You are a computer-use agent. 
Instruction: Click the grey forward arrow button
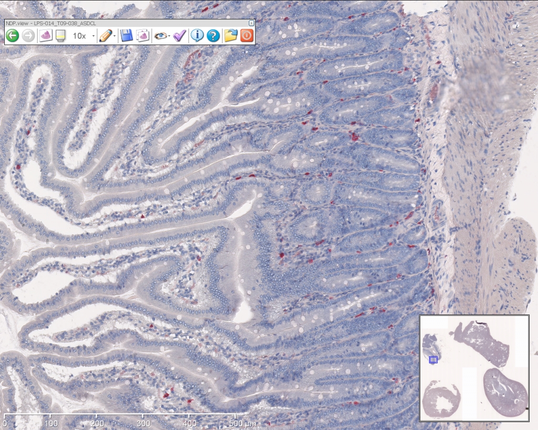[28, 36]
